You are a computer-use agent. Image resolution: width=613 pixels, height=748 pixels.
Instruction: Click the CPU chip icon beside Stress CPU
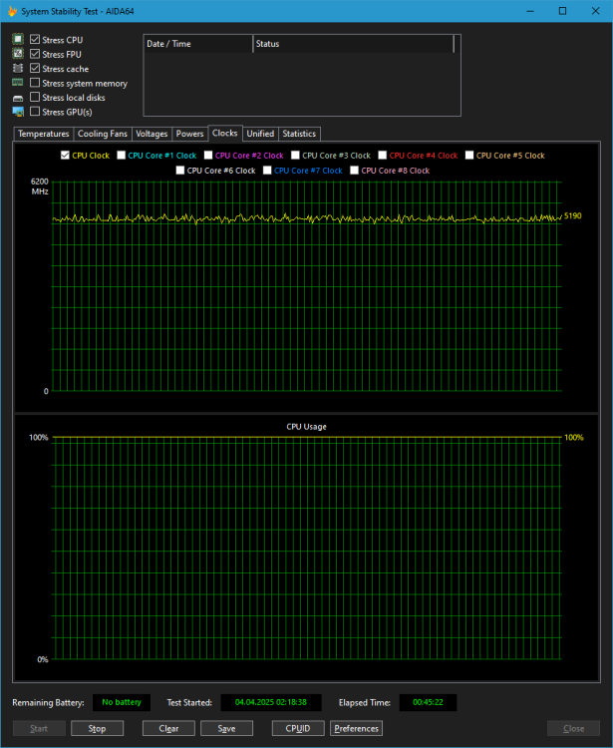click(18, 39)
